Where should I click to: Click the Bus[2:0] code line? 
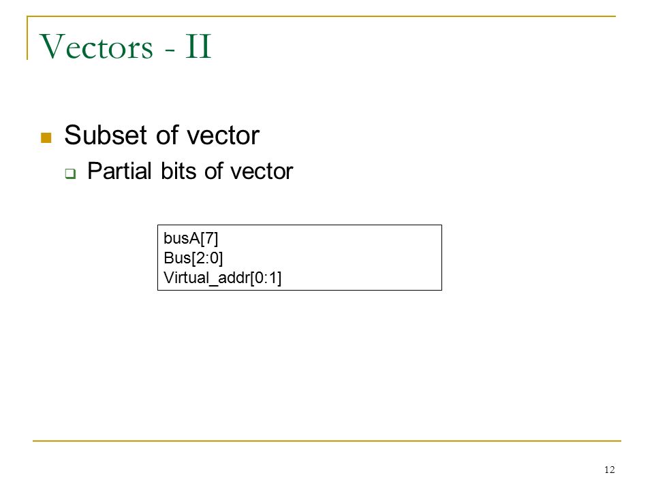coord(193,258)
